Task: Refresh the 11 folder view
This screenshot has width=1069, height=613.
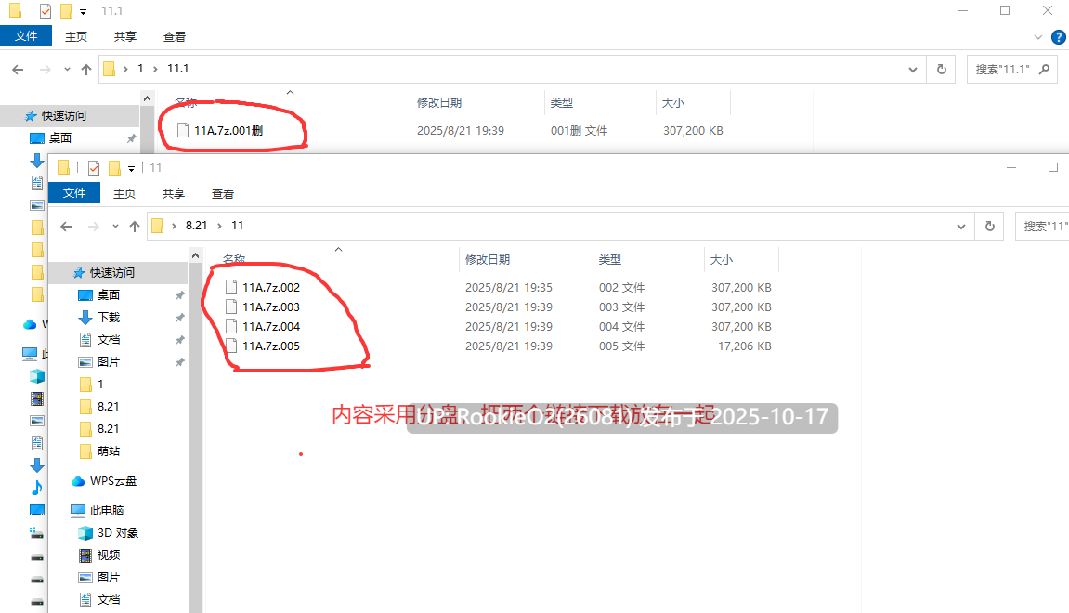Action: [x=990, y=227]
